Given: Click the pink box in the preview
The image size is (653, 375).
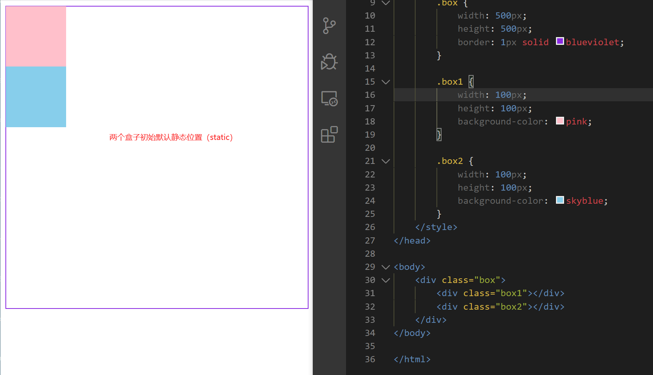Looking at the screenshot, I should [36, 36].
